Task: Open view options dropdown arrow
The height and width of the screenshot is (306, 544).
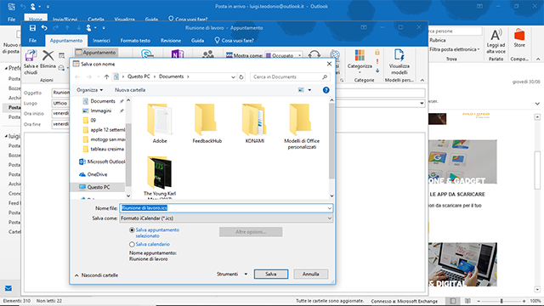Action: 309,90
